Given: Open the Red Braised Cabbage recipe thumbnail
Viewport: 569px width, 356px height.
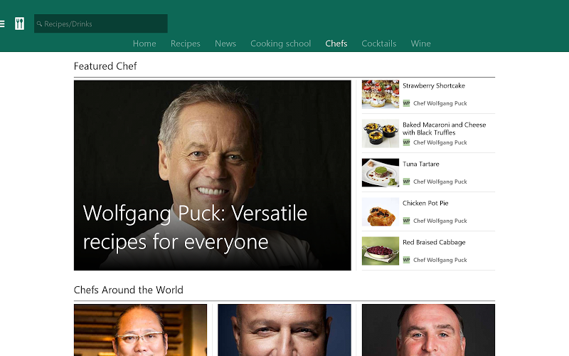Looking at the screenshot, I should click(x=381, y=251).
